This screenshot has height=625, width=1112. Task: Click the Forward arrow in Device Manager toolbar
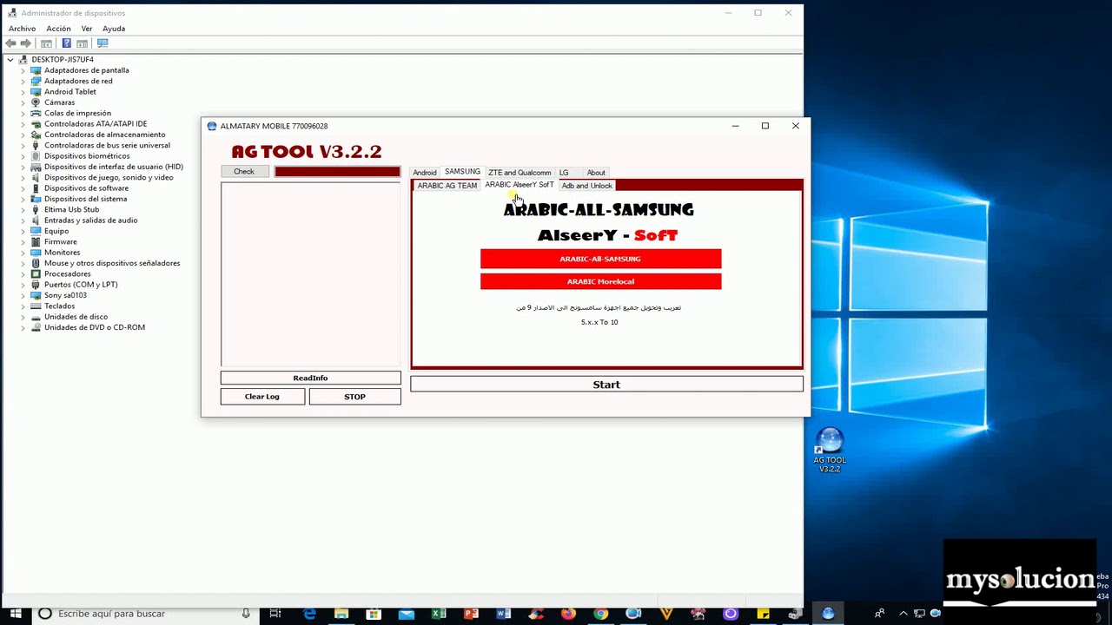tap(26, 43)
